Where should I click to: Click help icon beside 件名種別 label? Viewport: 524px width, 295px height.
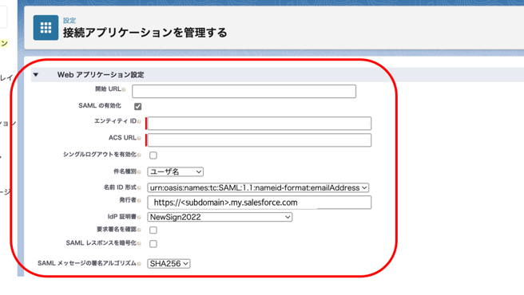139,172
